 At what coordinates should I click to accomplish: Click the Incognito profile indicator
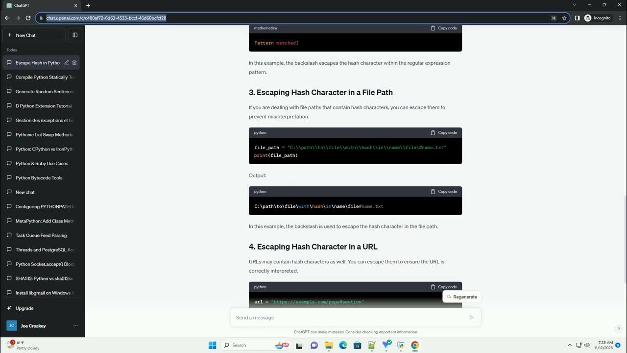tap(598, 18)
